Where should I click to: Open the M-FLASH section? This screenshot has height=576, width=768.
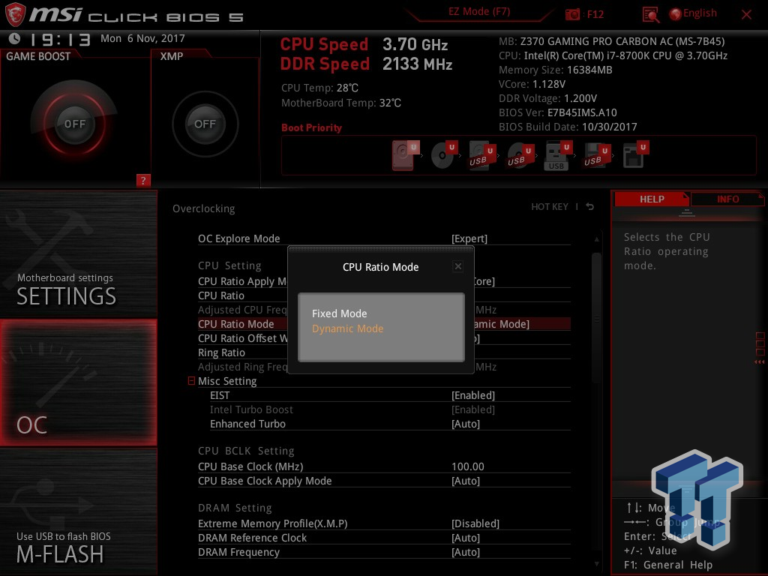pos(78,511)
